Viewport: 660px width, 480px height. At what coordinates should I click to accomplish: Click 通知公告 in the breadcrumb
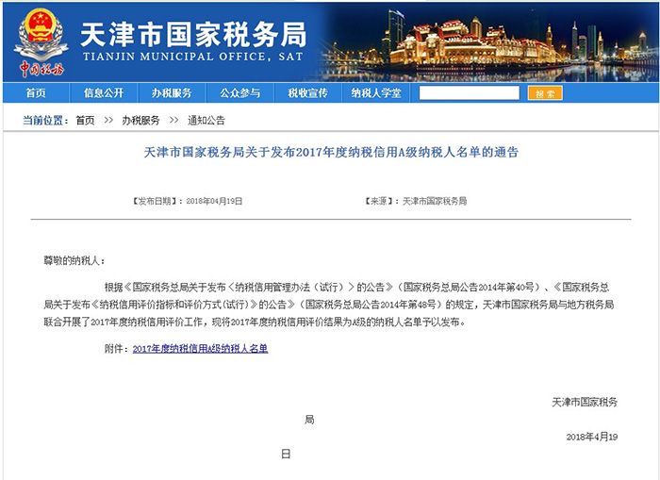(206, 121)
